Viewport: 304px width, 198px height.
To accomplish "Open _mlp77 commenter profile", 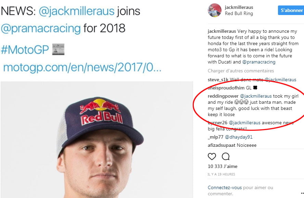I will click(x=215, y=137).
